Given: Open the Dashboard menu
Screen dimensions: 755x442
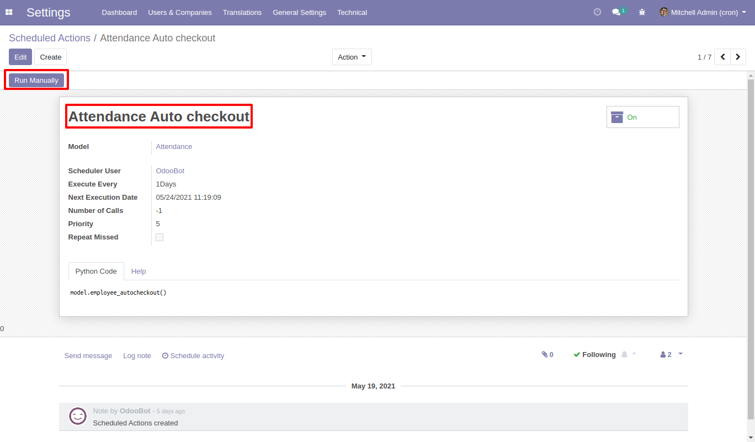Looking at the screenshot, I should 119,12.
